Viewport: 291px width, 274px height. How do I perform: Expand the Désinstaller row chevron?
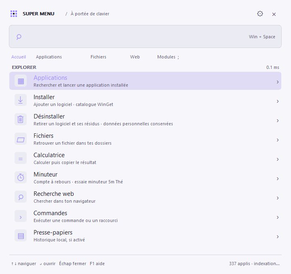[x=277, y=120]
